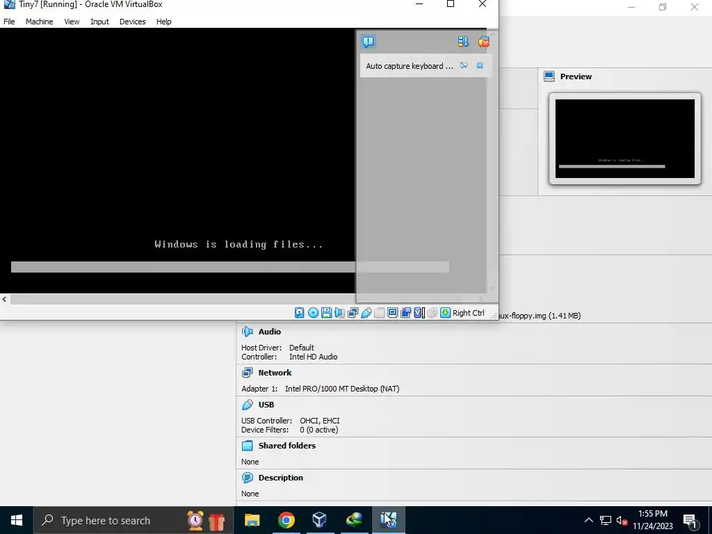Toggle notification ordering icon in notification panel
712x534 pixels.
coord(462,42)
